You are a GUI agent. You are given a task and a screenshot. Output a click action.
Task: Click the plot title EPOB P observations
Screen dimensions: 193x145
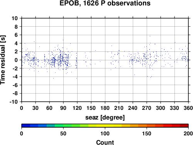pos(105,3)
